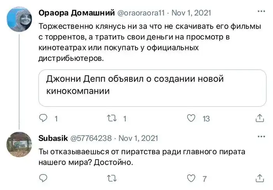Open first tweet's Nov 1, 2021 timestamp

[x=192, y=13]
